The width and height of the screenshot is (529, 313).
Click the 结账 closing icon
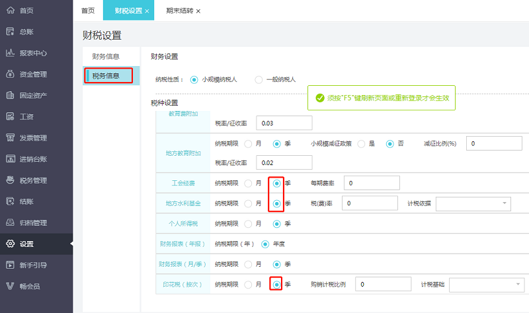11,201
